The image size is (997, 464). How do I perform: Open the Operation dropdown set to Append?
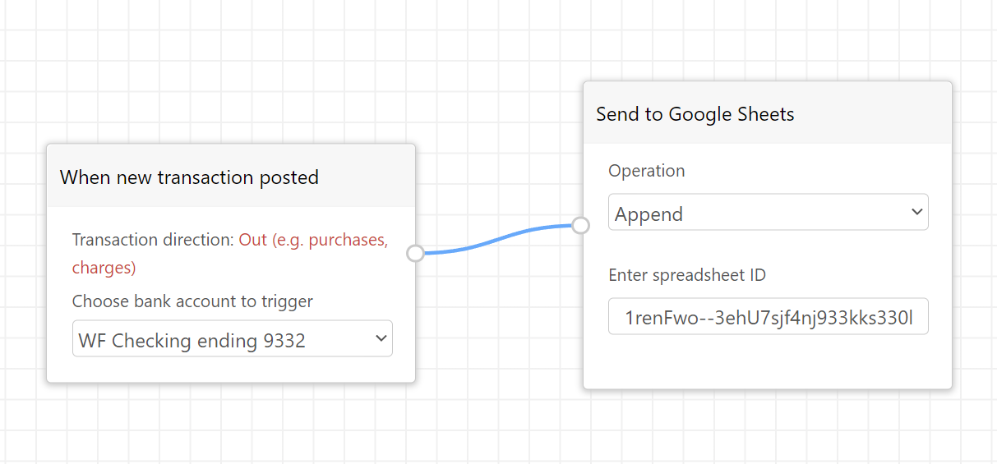(x=769, y=212)
